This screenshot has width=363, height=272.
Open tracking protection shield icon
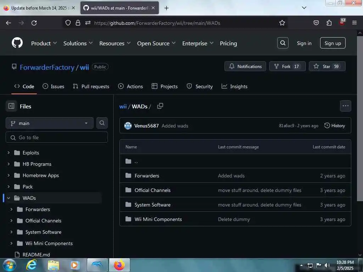click(68, 23)
